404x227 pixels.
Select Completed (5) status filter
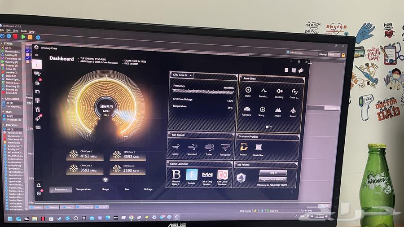click(x=10, y=58)
